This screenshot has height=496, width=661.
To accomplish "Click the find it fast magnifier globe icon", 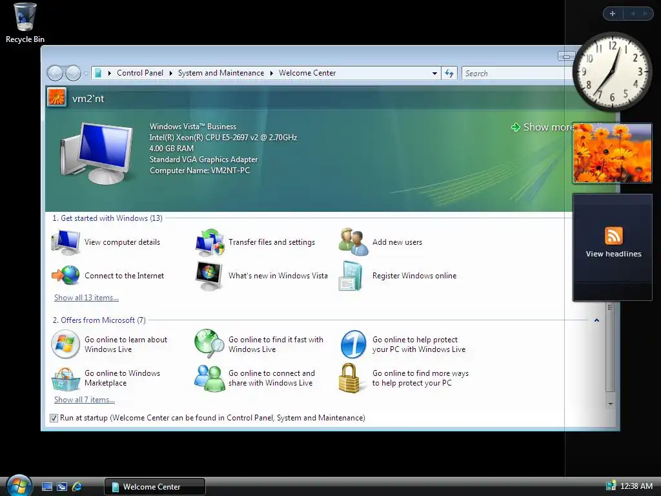I will tap(209, 344).
